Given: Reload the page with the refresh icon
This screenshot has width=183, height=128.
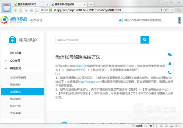Looking at the screenshot, I should click(x=21, y=10).
